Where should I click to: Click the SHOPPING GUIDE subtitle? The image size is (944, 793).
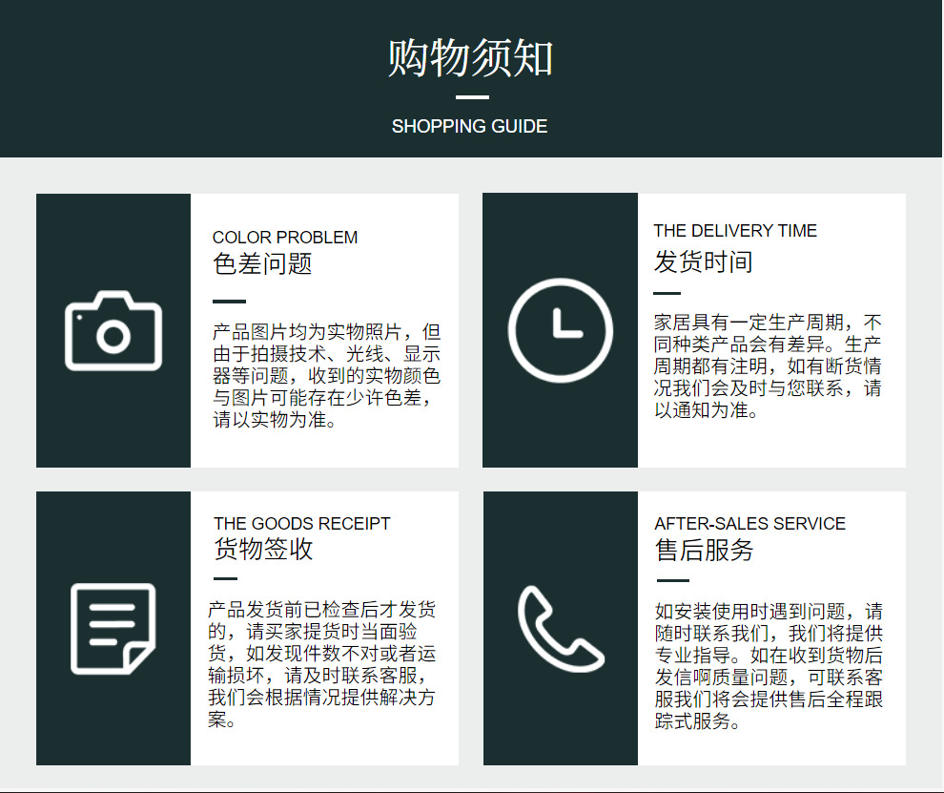tap(469, 125)
